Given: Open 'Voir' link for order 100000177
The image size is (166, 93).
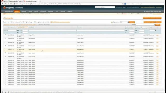Looking at the screenshot, I should (x=157, y=49).
